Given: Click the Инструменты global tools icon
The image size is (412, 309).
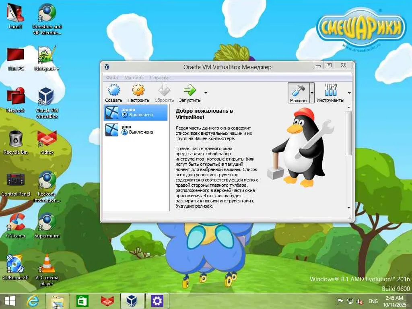Looking at the screenshot, I should (330, 90).
